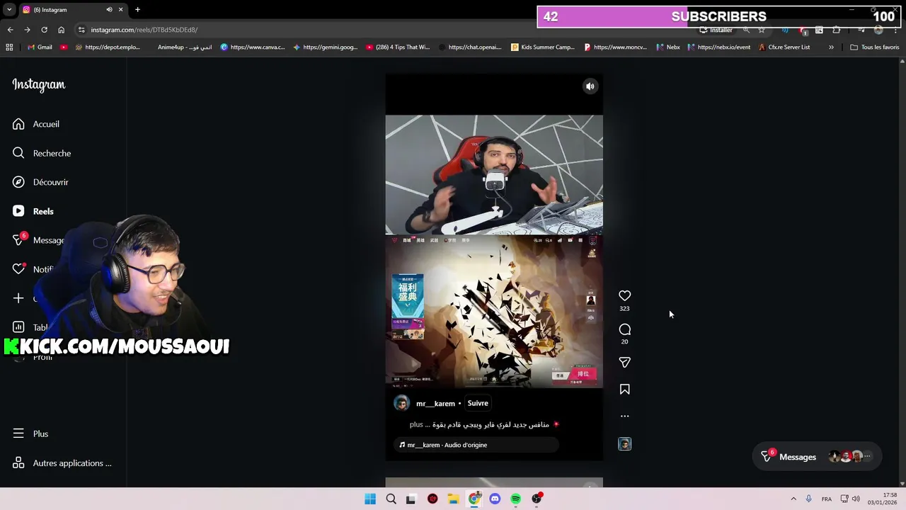
Task: Switch to Chrome in the taskbar
Action: (x=474, y=499)
